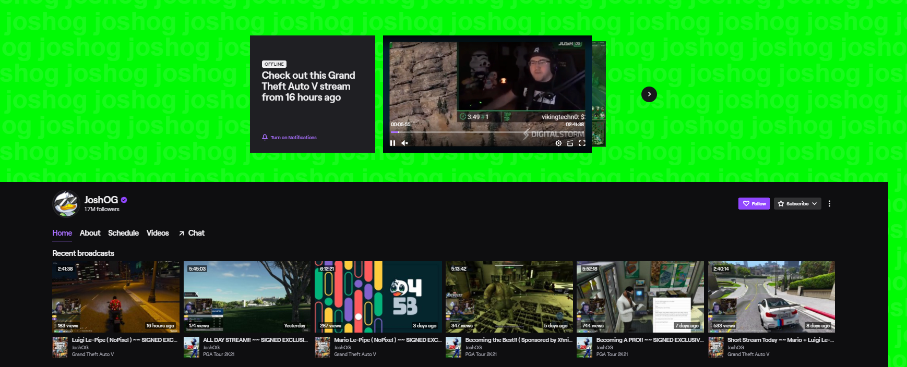Viewport: 907px width, 367px height.
Task: Open the Schedule tab
Action: coord(123,233)
